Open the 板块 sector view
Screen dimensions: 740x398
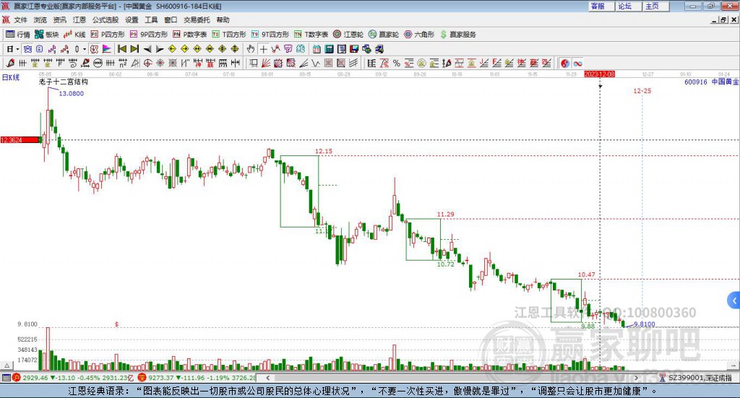click(x=47, y=35)
